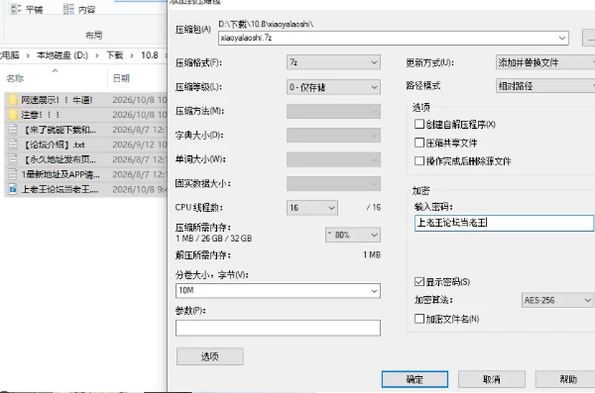Open the 压缩格式 dropdown showing 7z
Viewport: 595px width, 393px height.
(333, 63)
